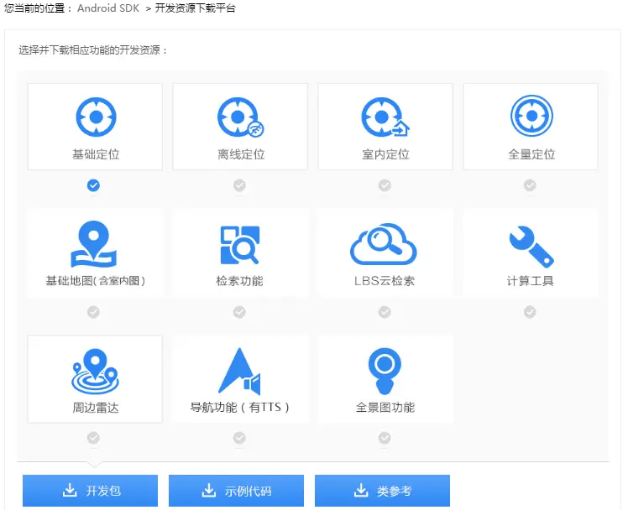628x510 pixels.
Task: Select the 全景图功能 panorama icon
Action: (385, 371)
